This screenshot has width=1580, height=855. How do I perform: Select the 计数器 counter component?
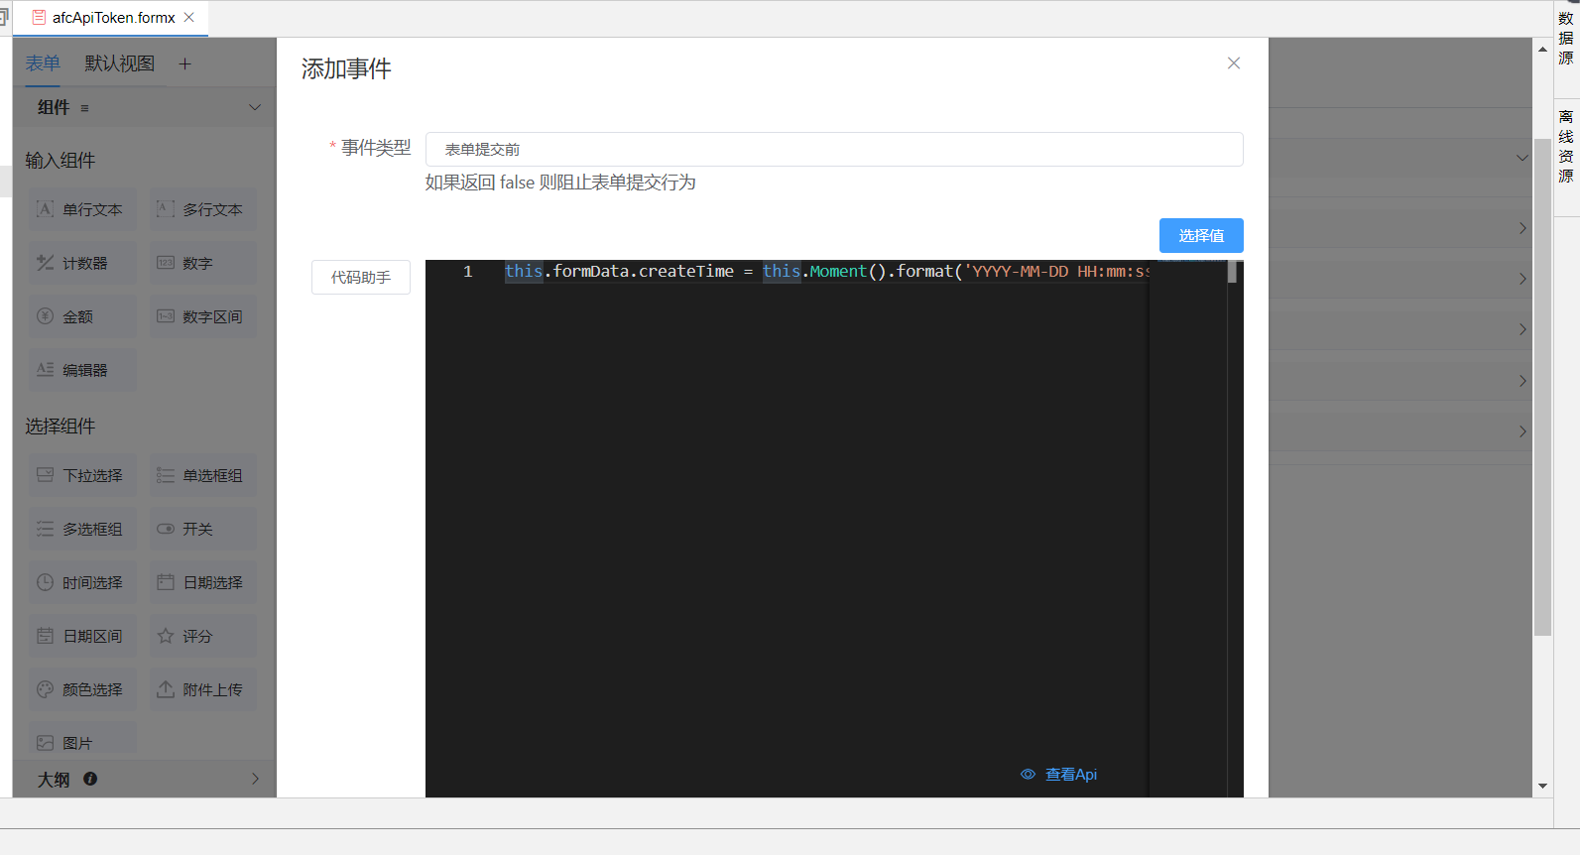pos(82,264)
